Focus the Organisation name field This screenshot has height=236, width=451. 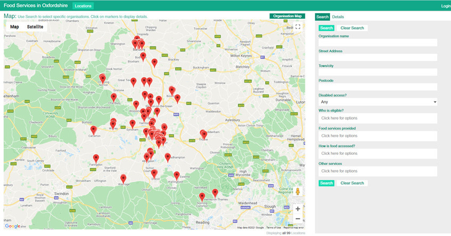click(378, 43)
